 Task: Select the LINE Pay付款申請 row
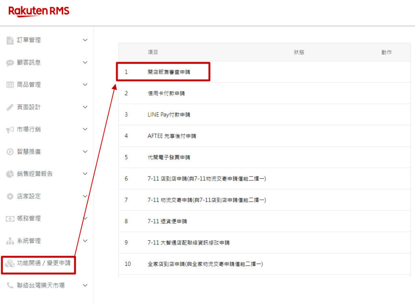(169, 115)
